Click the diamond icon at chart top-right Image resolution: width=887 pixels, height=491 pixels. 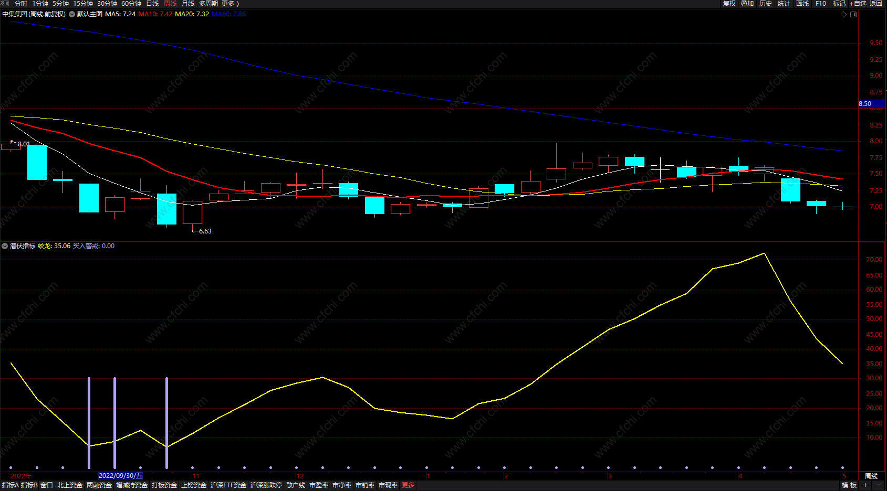click(x=844, y=14)
